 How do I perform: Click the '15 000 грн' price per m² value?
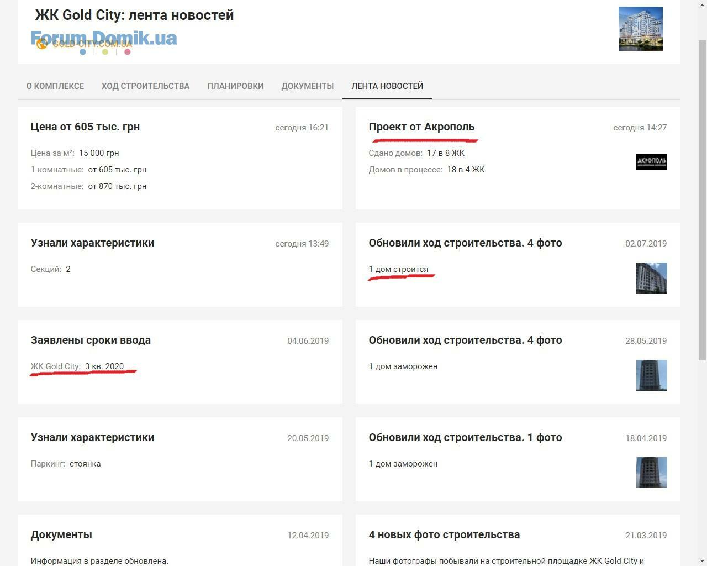click(x=99, y=153)
